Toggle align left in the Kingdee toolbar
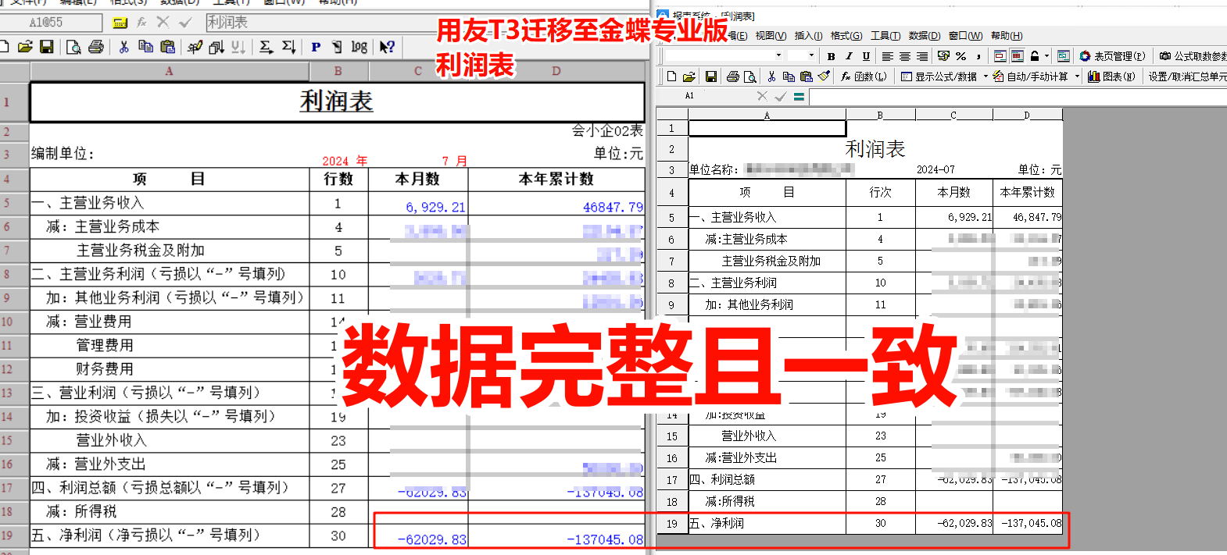The width and height of the screenshot is (1227, 555). [887, 56]
